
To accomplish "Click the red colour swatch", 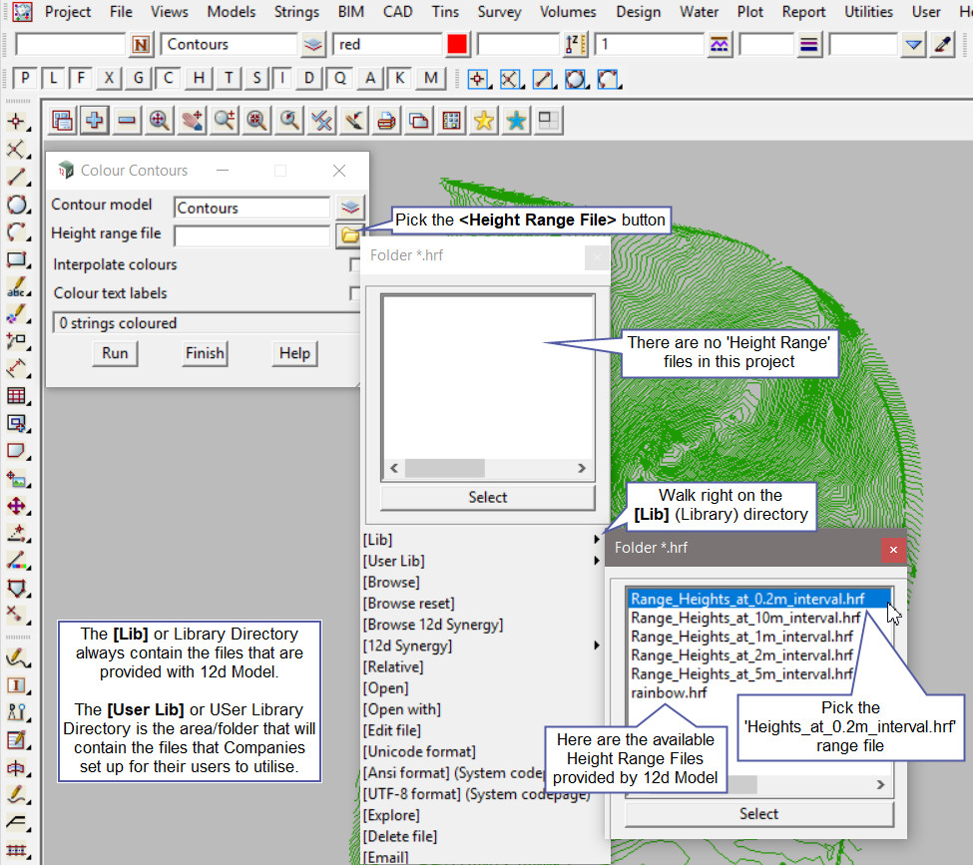I will [457, 44].
